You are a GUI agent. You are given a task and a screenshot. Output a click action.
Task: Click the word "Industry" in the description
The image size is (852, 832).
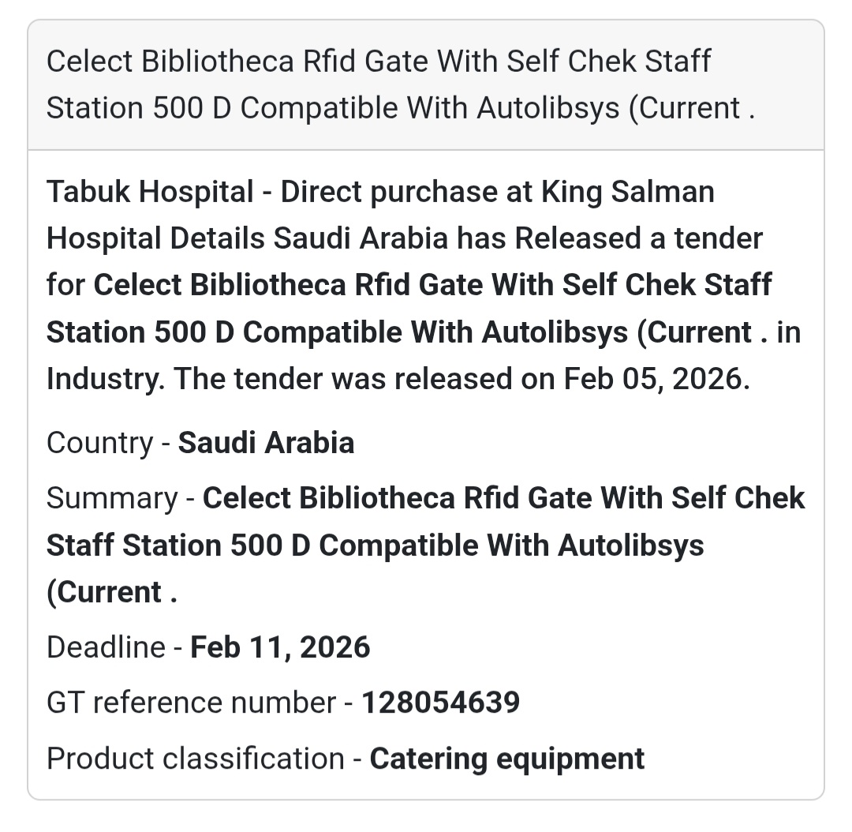point(105,379)
